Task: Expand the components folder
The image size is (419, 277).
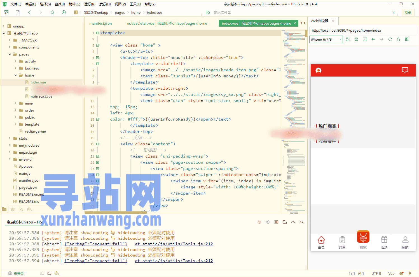Action: click(10, 47)
